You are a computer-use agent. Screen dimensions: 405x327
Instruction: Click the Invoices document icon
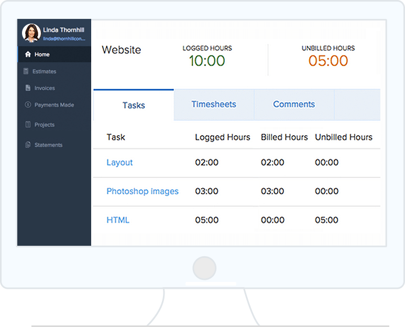click(x=28, y=88)
